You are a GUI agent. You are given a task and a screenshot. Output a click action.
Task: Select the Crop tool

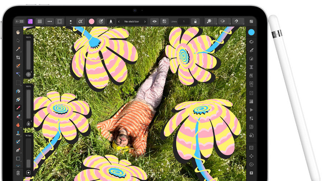(x=18, y=57)
